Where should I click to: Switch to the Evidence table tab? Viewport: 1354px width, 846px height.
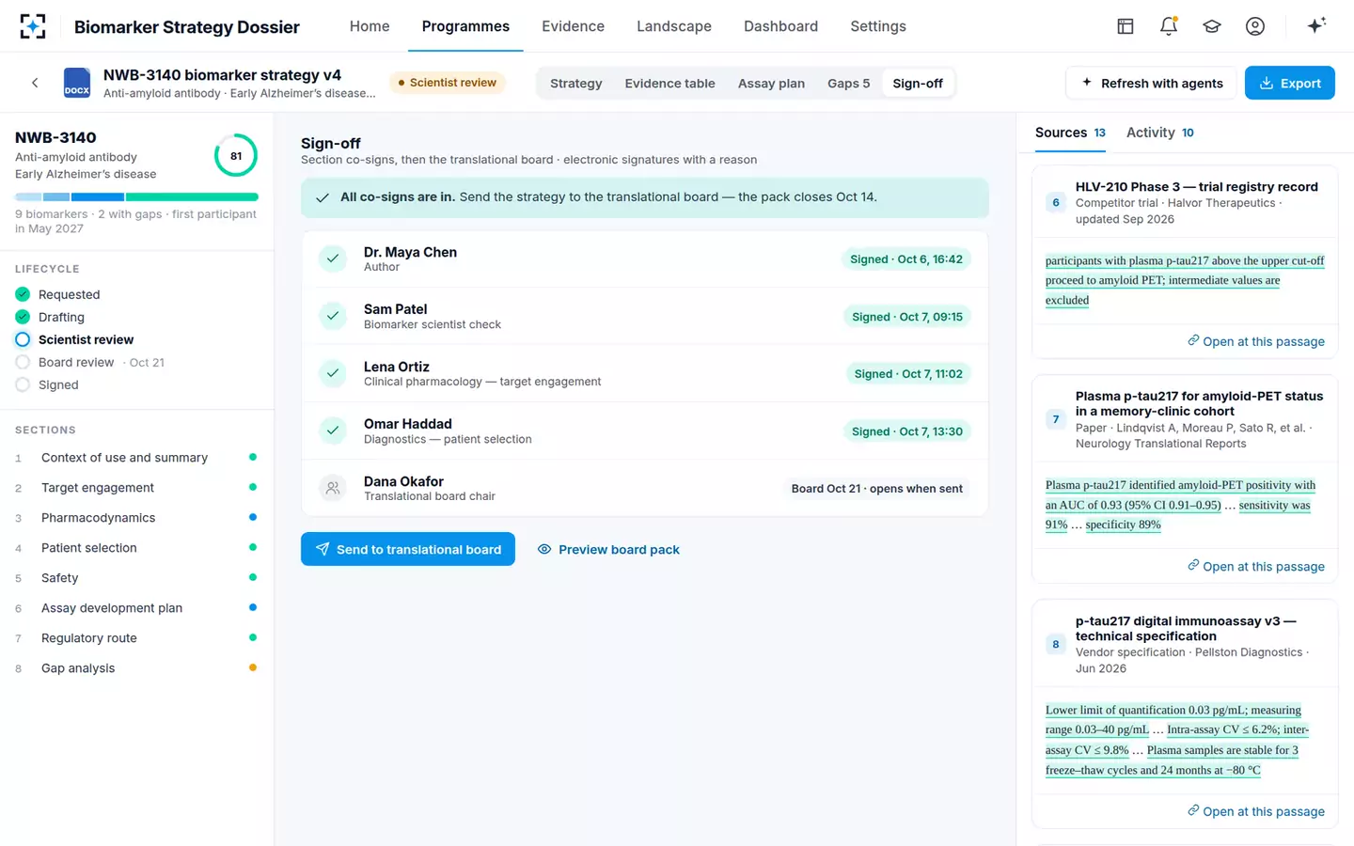[669, 83]
